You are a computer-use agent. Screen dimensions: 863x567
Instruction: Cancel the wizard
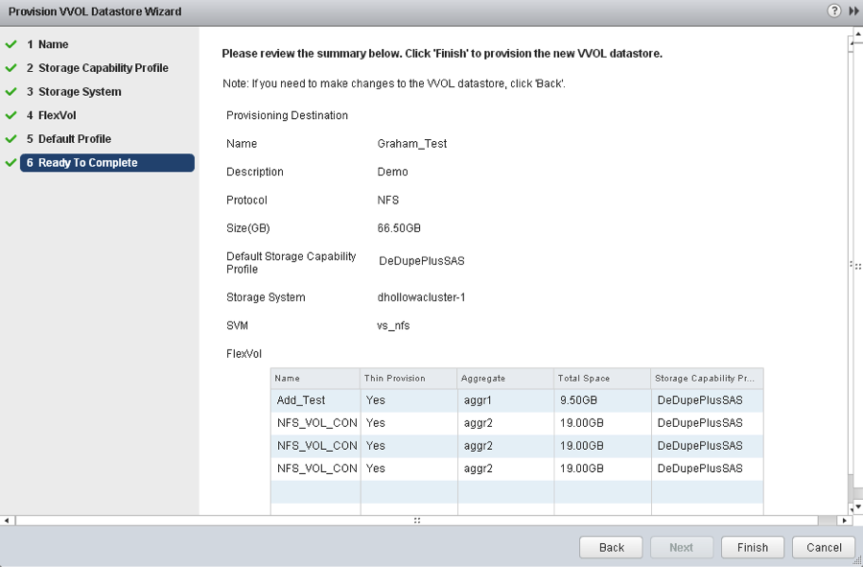pos(824,547)
